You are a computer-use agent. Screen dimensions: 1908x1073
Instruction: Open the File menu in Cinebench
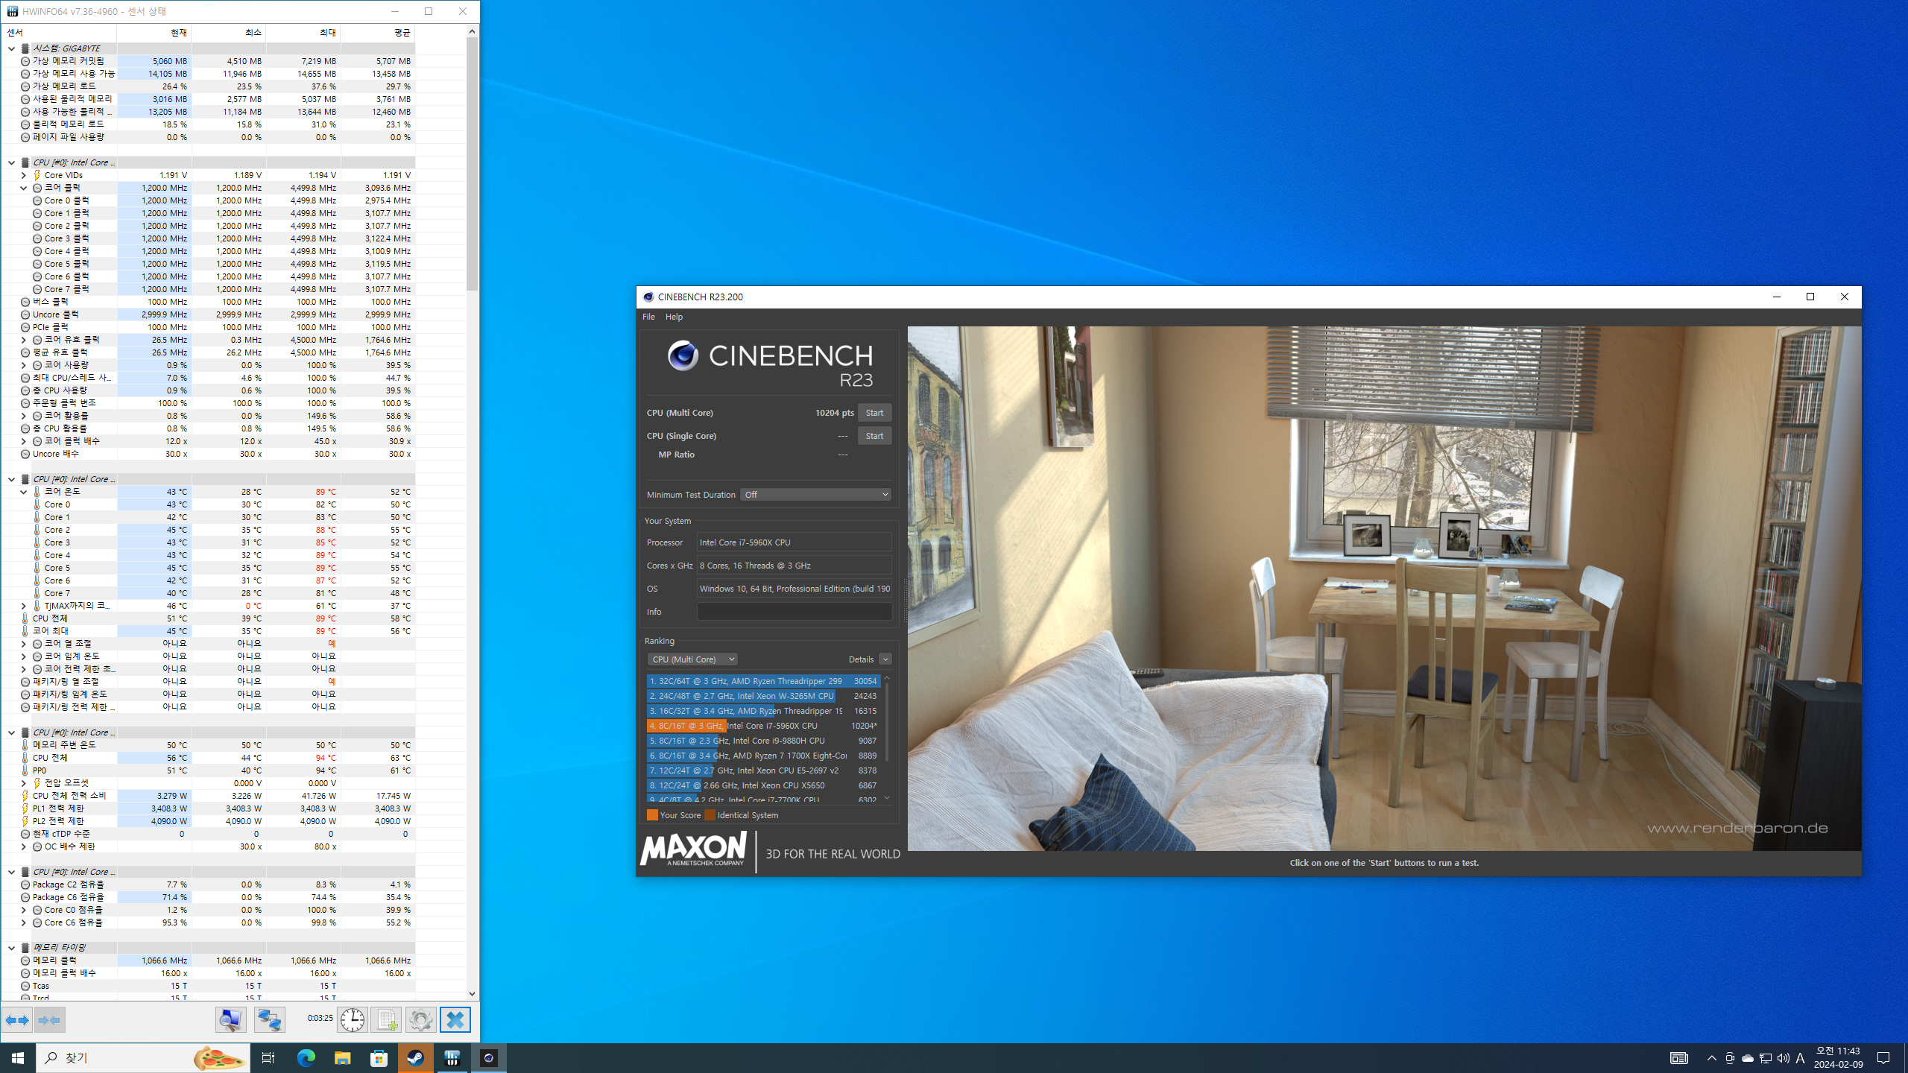coord(648,317)
